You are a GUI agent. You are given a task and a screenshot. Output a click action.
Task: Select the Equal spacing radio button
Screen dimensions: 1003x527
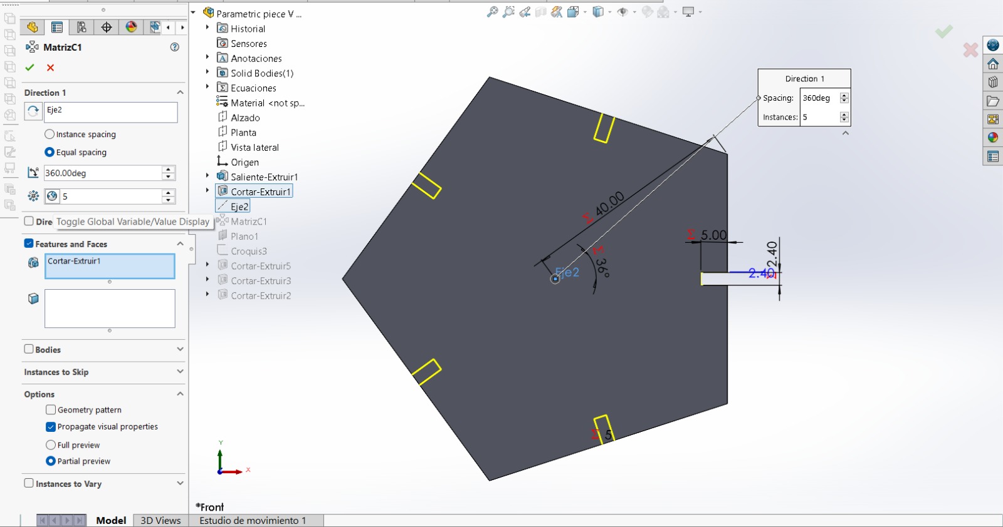(50, 152)
